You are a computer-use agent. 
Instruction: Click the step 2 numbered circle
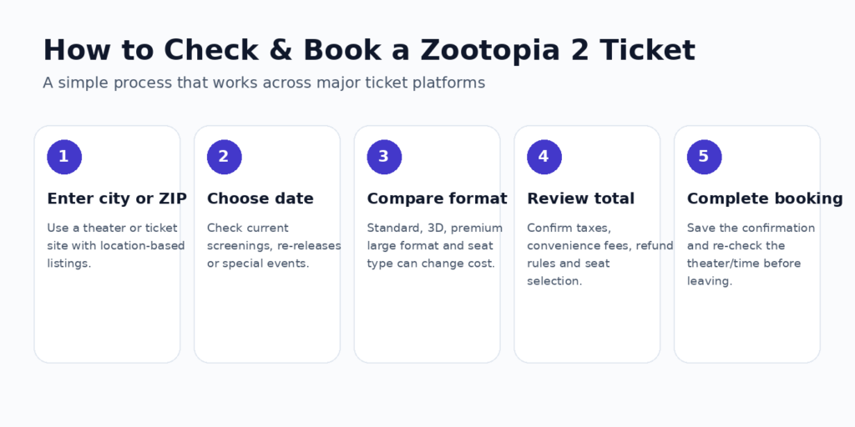click(x=224, y=157)
